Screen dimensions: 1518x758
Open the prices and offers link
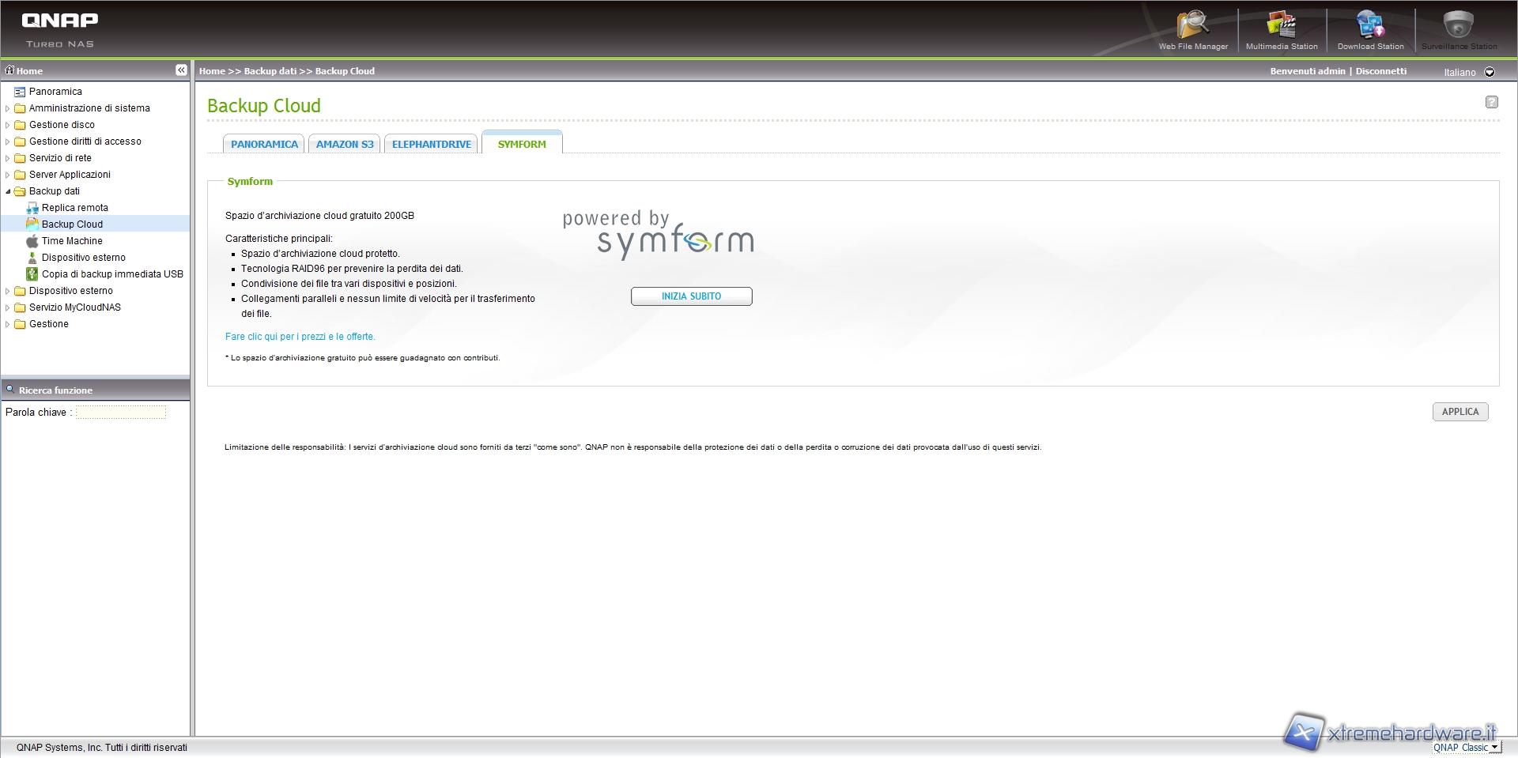tap(300, 337)
